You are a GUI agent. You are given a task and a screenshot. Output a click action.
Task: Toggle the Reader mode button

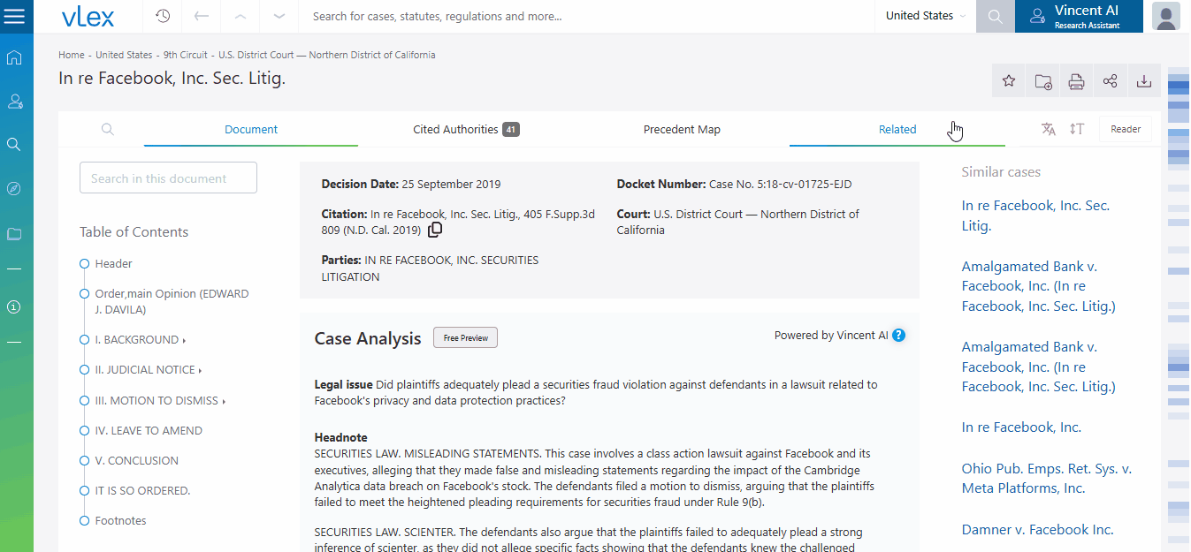tap(1126, 129)
